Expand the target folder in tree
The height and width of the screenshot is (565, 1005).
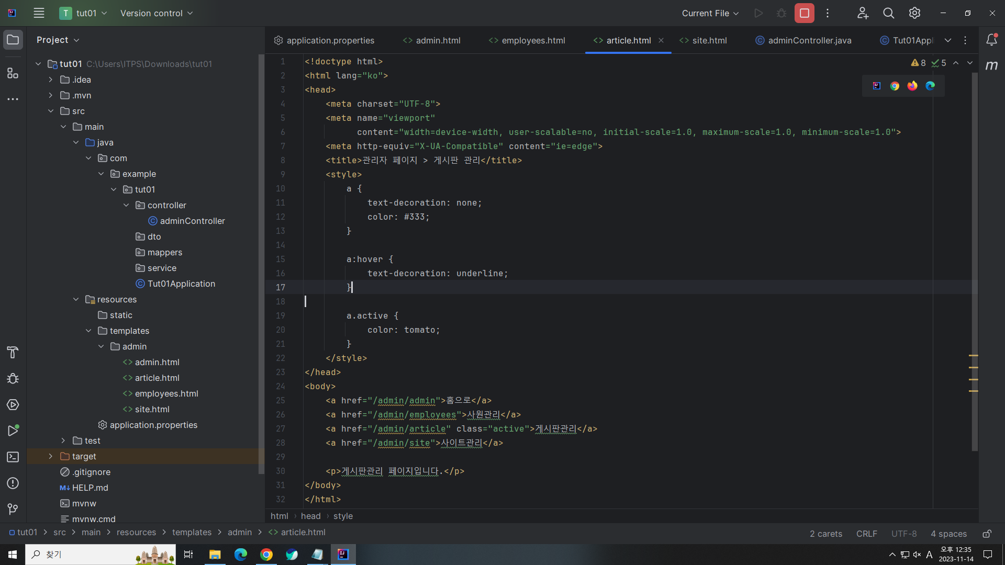click(51, 456)
